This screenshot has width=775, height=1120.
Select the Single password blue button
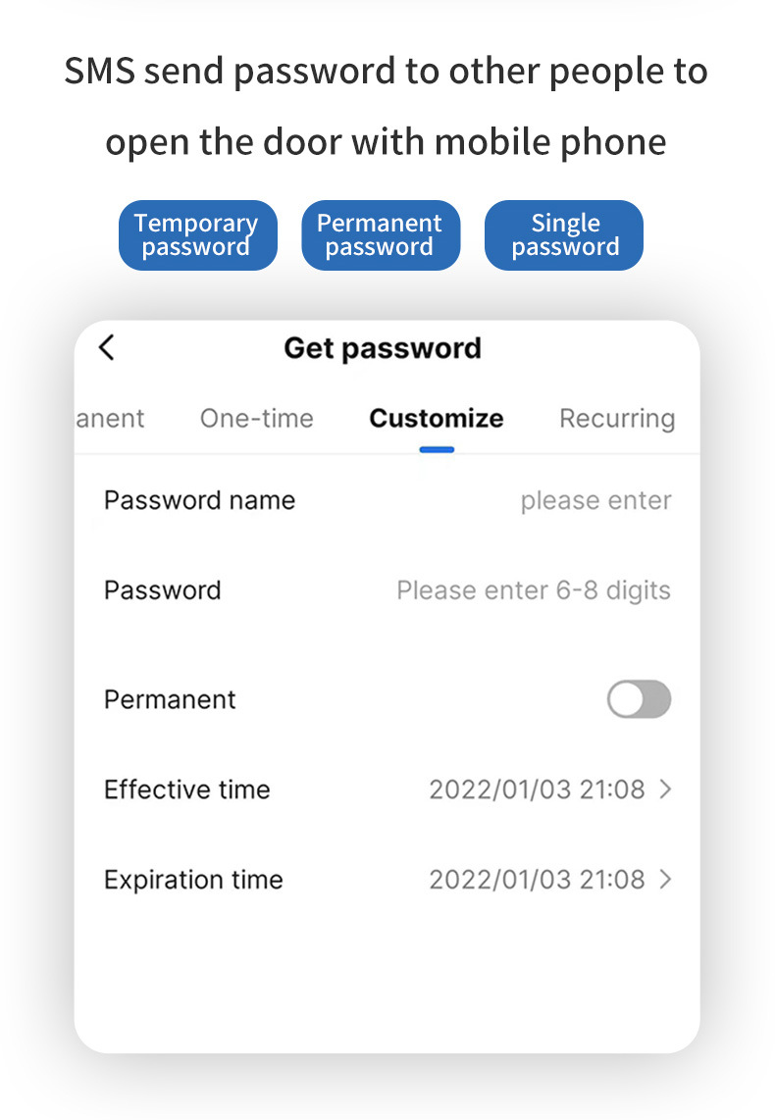click(x=564, y=235)
